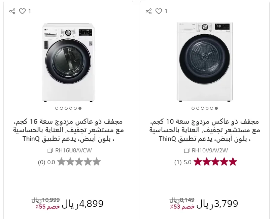Image resolution: width=270 pixels, height=219 pixels.
Task: Select first carousel dot under the 16 kg dryer
Action: coord(57,108)
